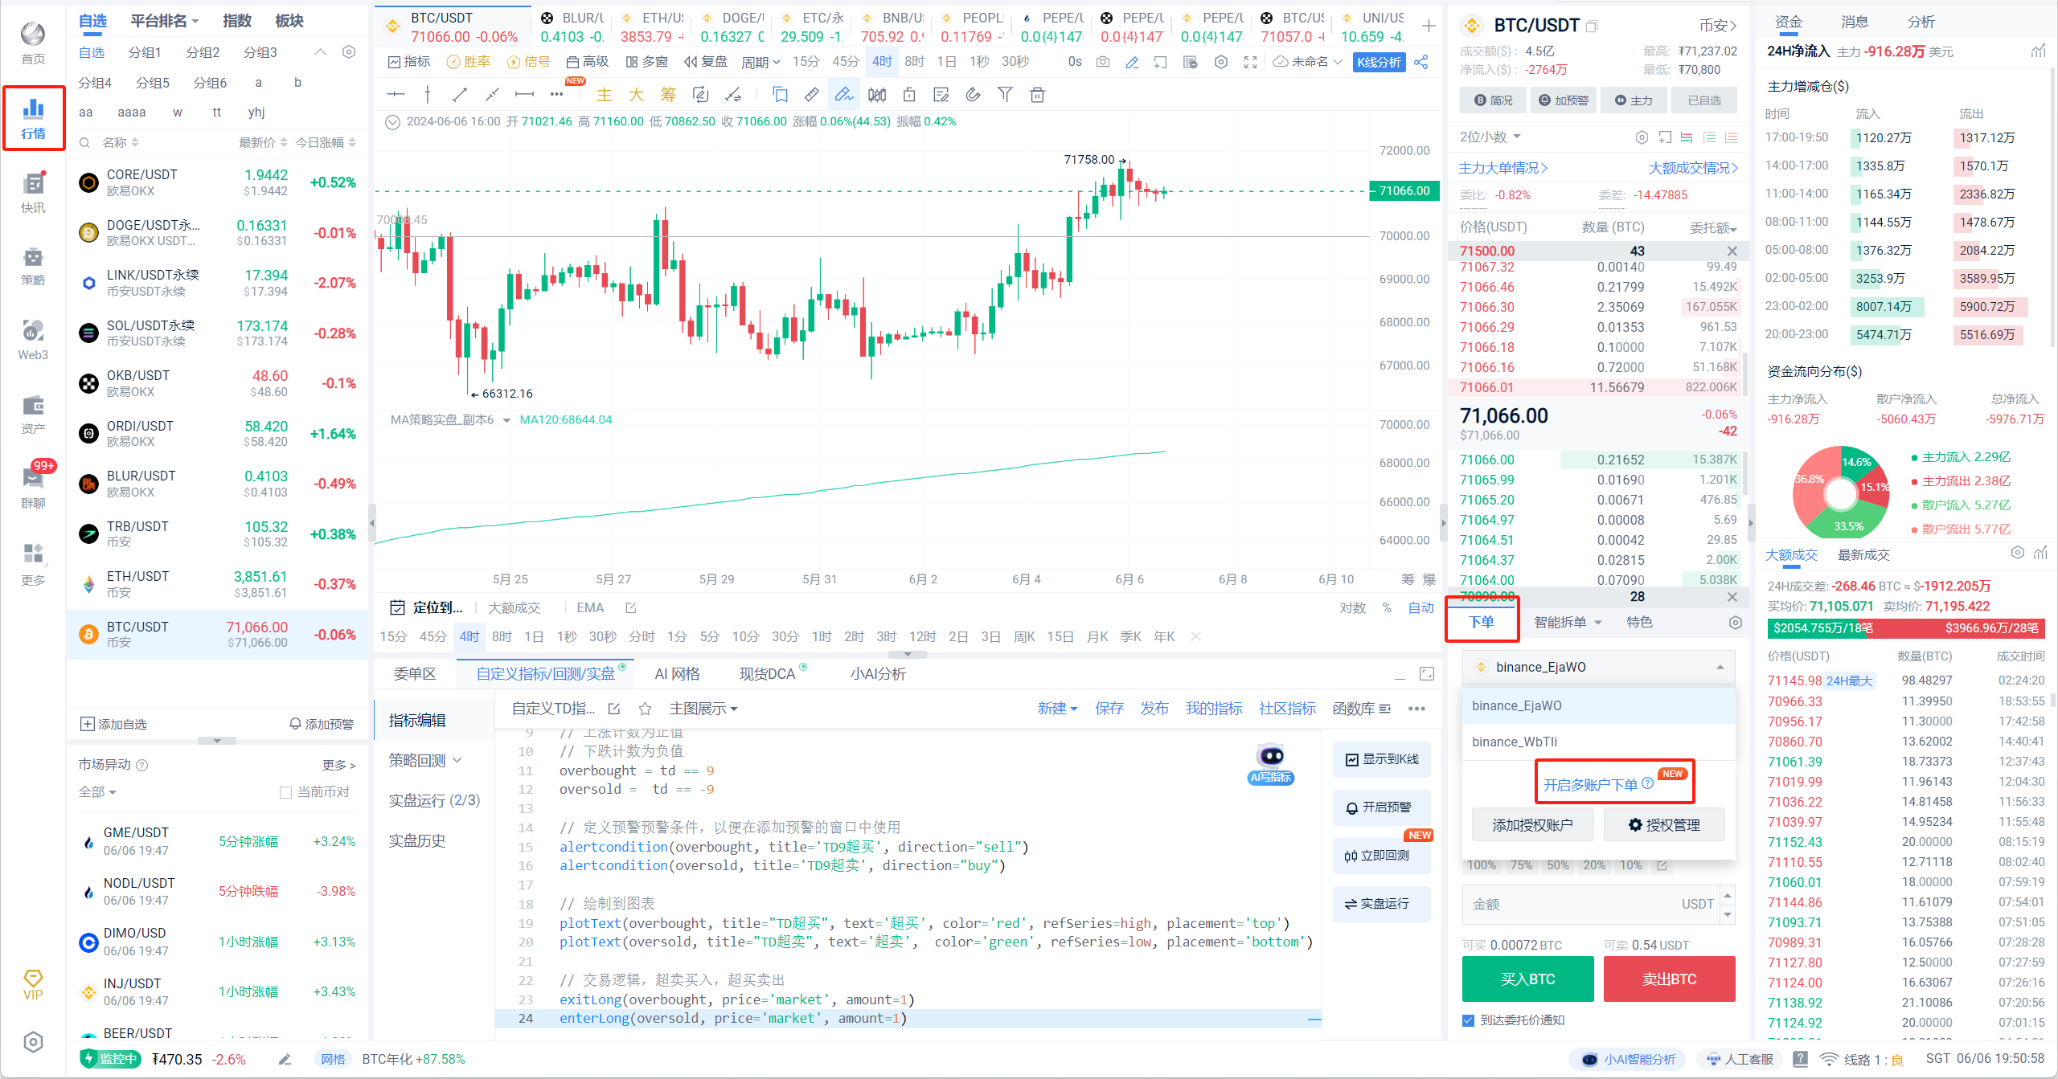Favorite the indicator with star icon
The image size is (2058, 1079).
point(645,709)
